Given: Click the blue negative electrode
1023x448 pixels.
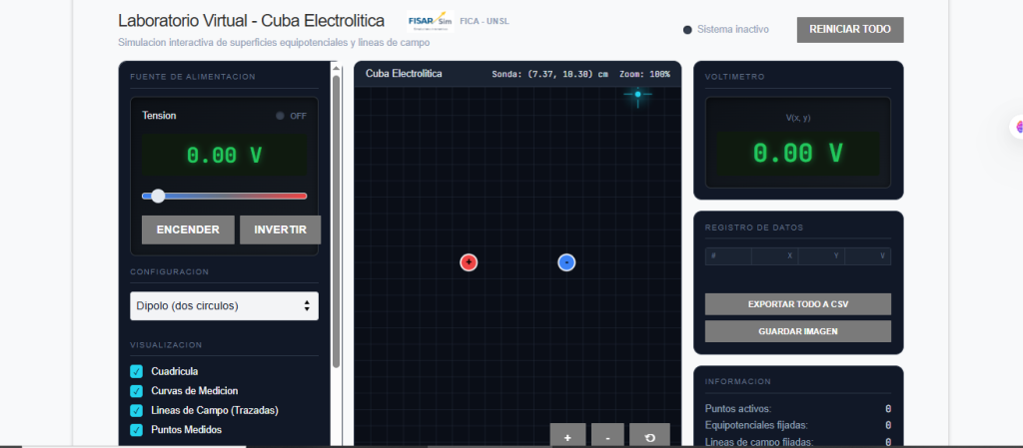Looking at the screenshot, I should pyautogui.click(x=566, y=262).
